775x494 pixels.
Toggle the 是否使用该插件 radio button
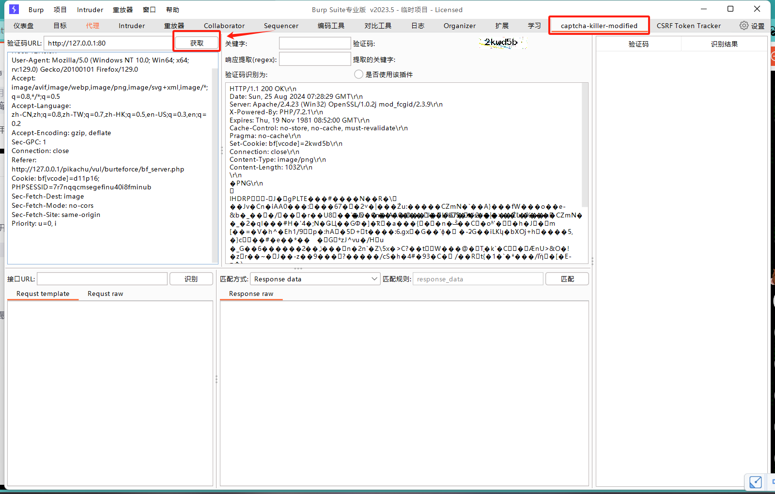point(358,74)
